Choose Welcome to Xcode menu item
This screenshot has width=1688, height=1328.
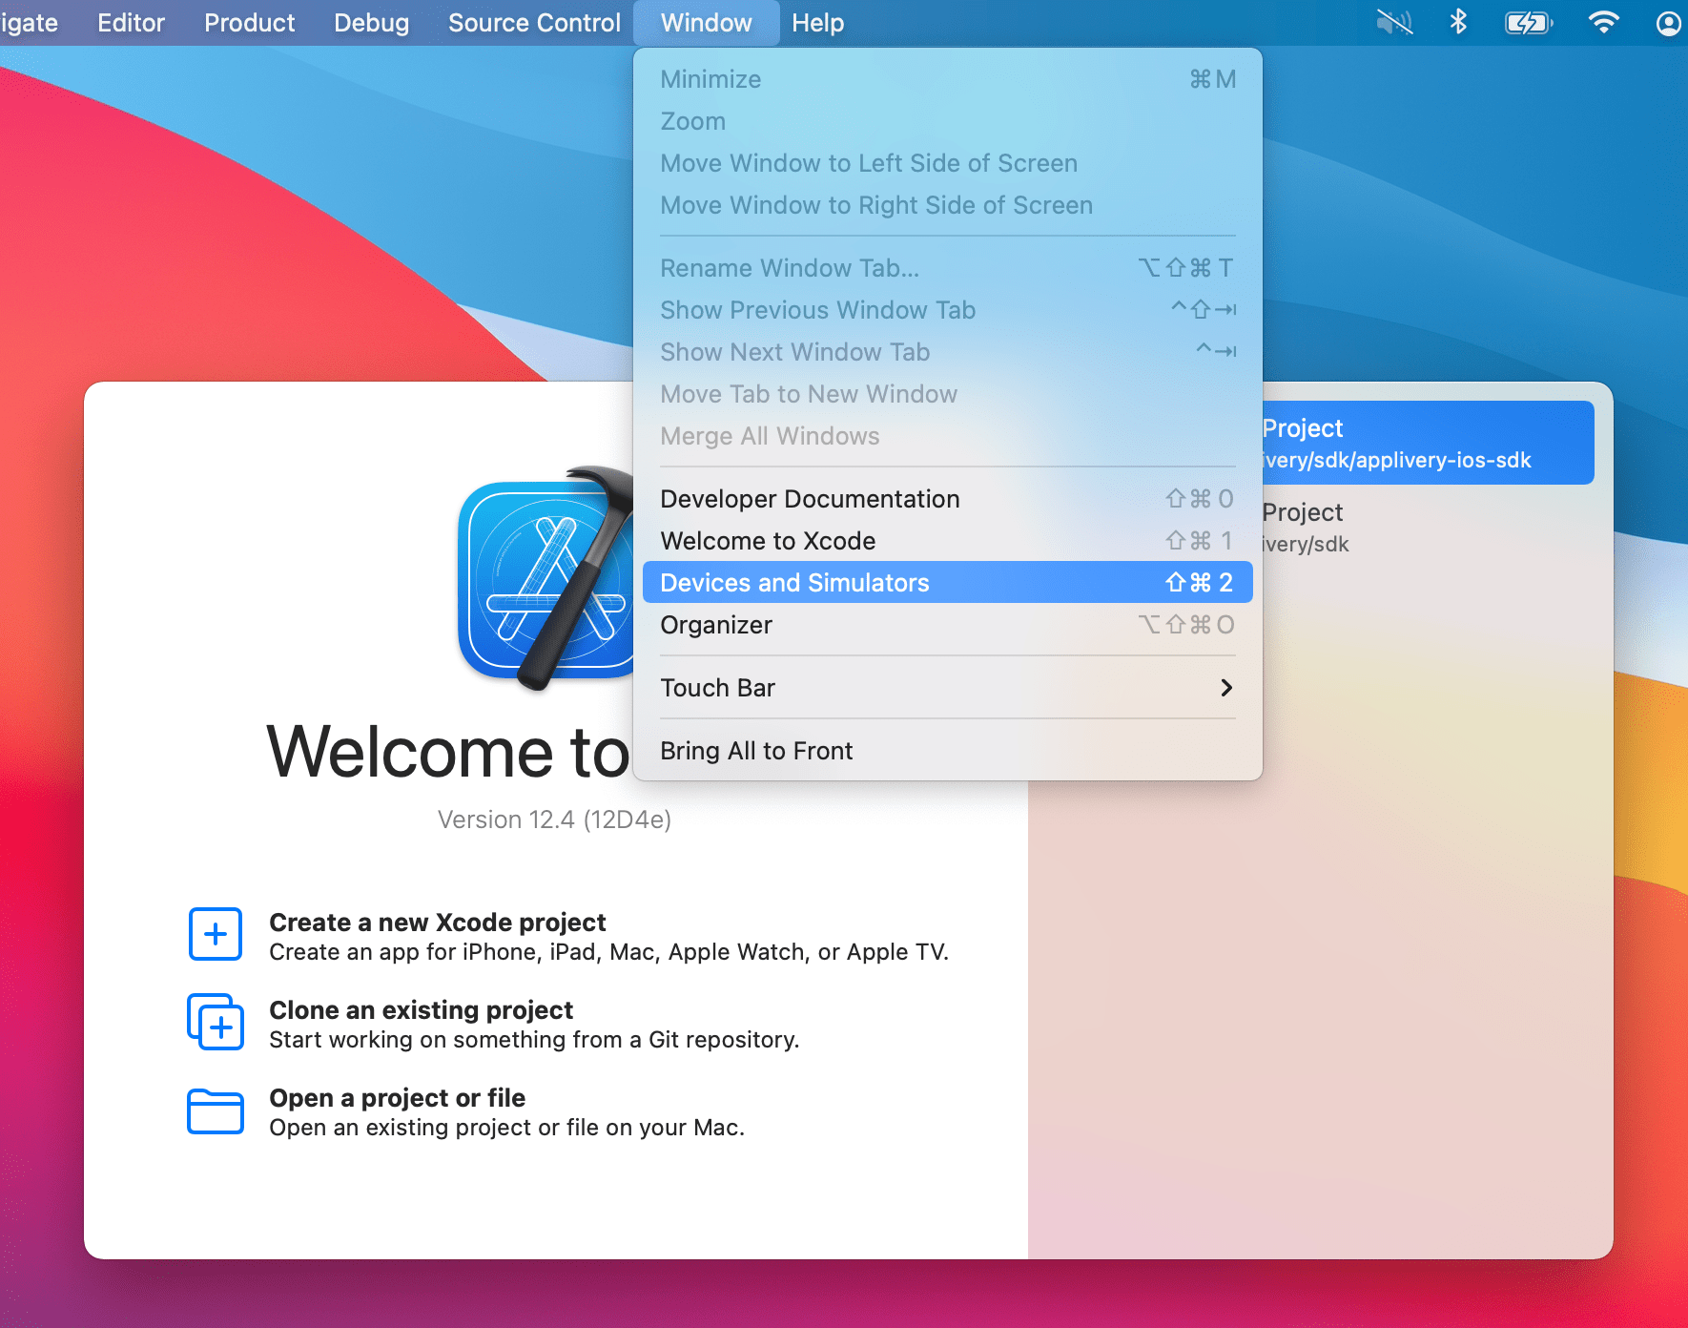click(947, 541)
